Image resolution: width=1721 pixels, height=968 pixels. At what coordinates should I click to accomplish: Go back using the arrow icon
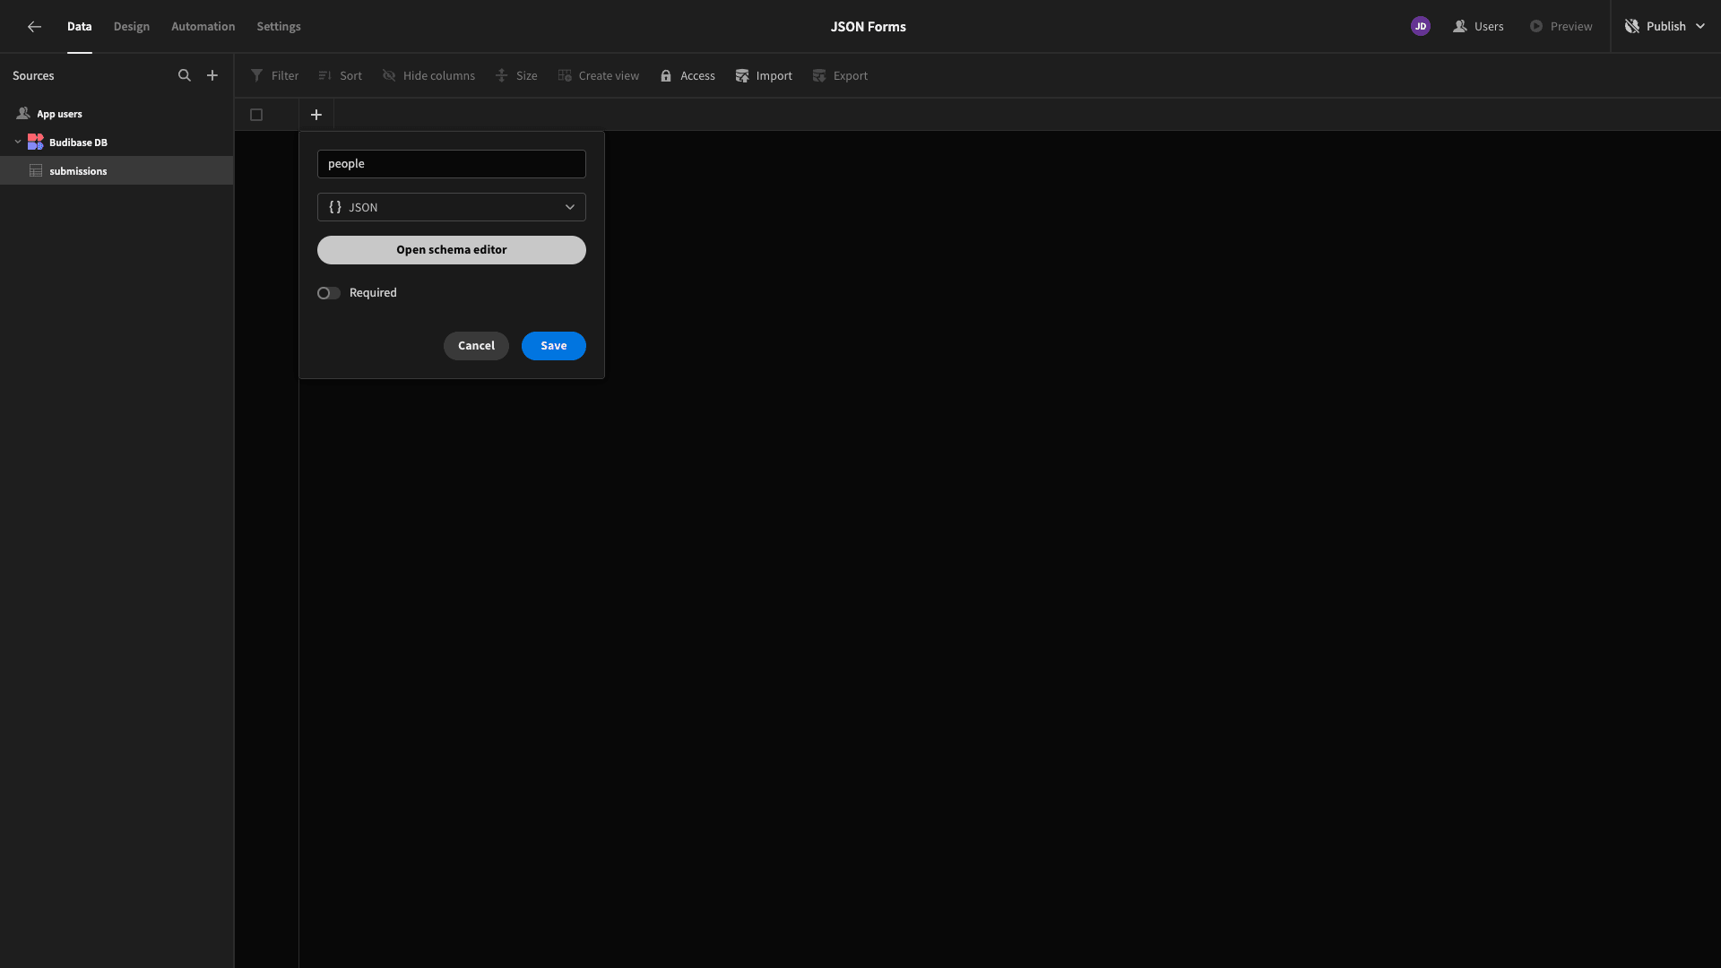click(x=34, y=27)
